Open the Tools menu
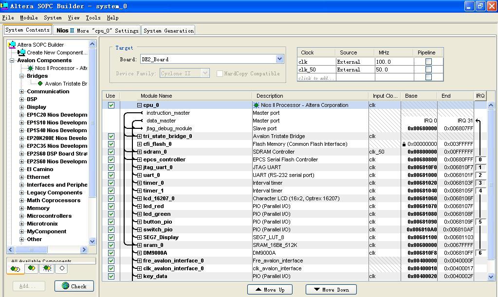Image resolution: width=498 pixels, height=297 pixels. point(93,18)
